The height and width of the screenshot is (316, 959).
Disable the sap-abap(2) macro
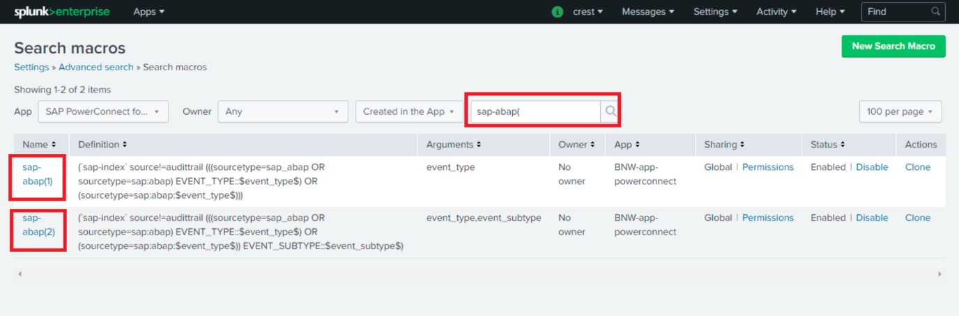[872, 218]
